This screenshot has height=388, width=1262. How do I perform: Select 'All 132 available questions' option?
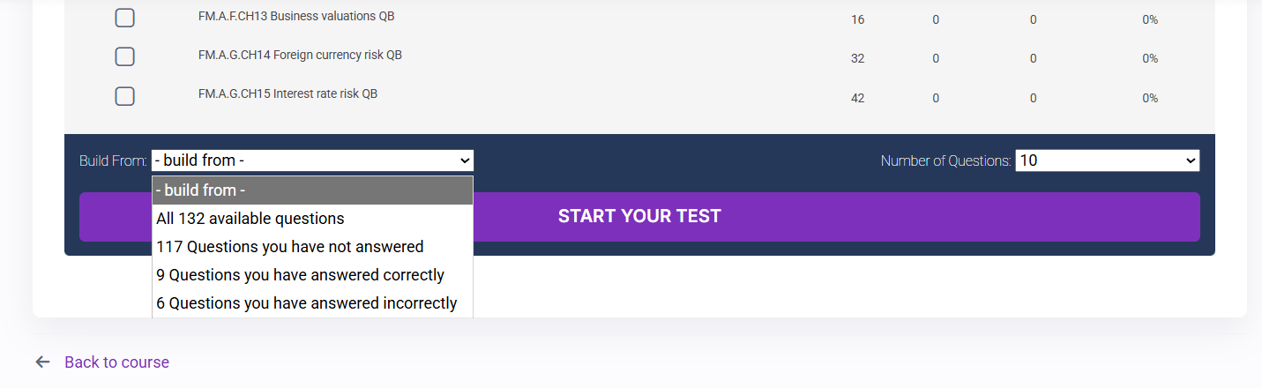(312, 218)
